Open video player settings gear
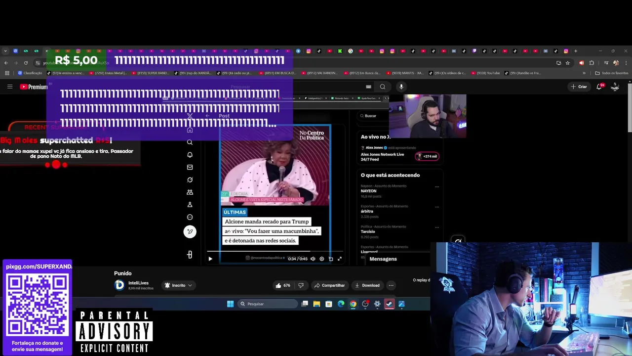This screenshot has height=356, width=632. [321, 259]
